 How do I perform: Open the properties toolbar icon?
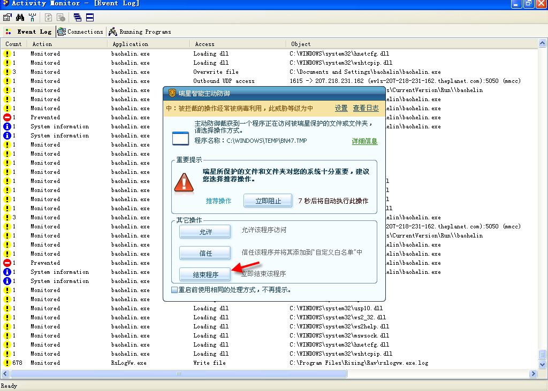[7, 17]
